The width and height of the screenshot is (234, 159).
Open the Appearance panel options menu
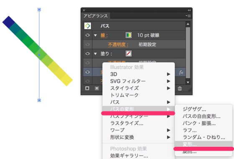pyautogui.click(x=188, y=15)
